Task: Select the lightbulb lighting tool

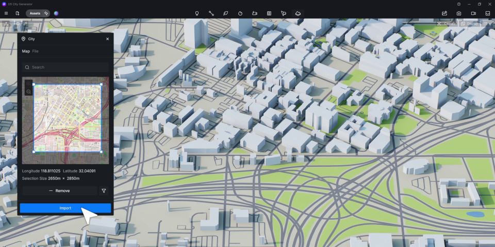Action: tap(196, 13)
